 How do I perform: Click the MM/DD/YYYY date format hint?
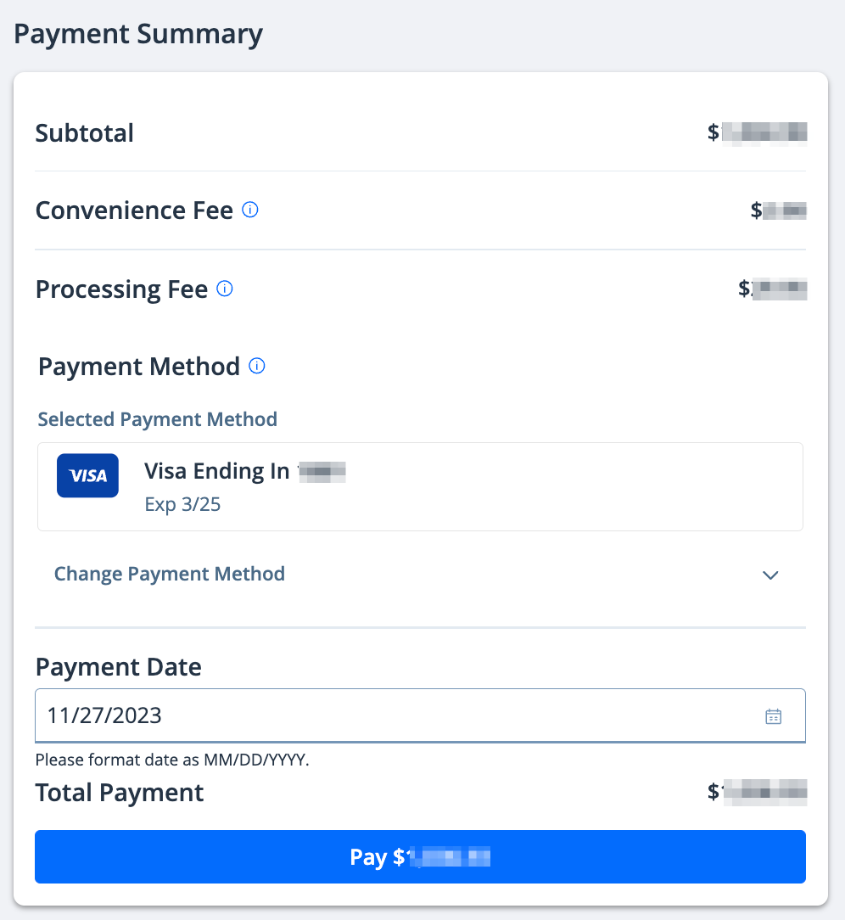point(172,760)
